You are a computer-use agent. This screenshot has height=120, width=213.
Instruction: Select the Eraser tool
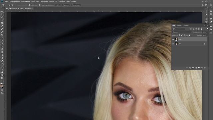(x=2, y=49)
